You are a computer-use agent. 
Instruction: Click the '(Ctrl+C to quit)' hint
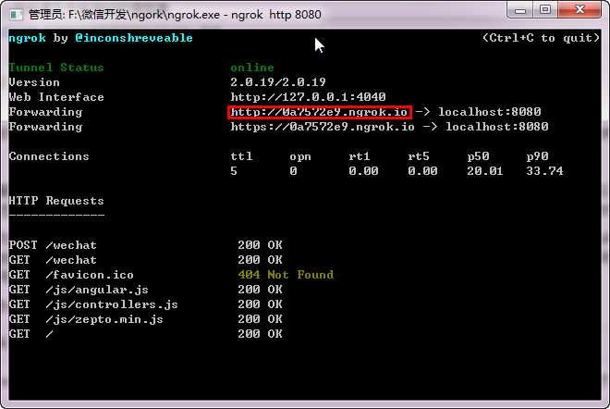point(541,38)
